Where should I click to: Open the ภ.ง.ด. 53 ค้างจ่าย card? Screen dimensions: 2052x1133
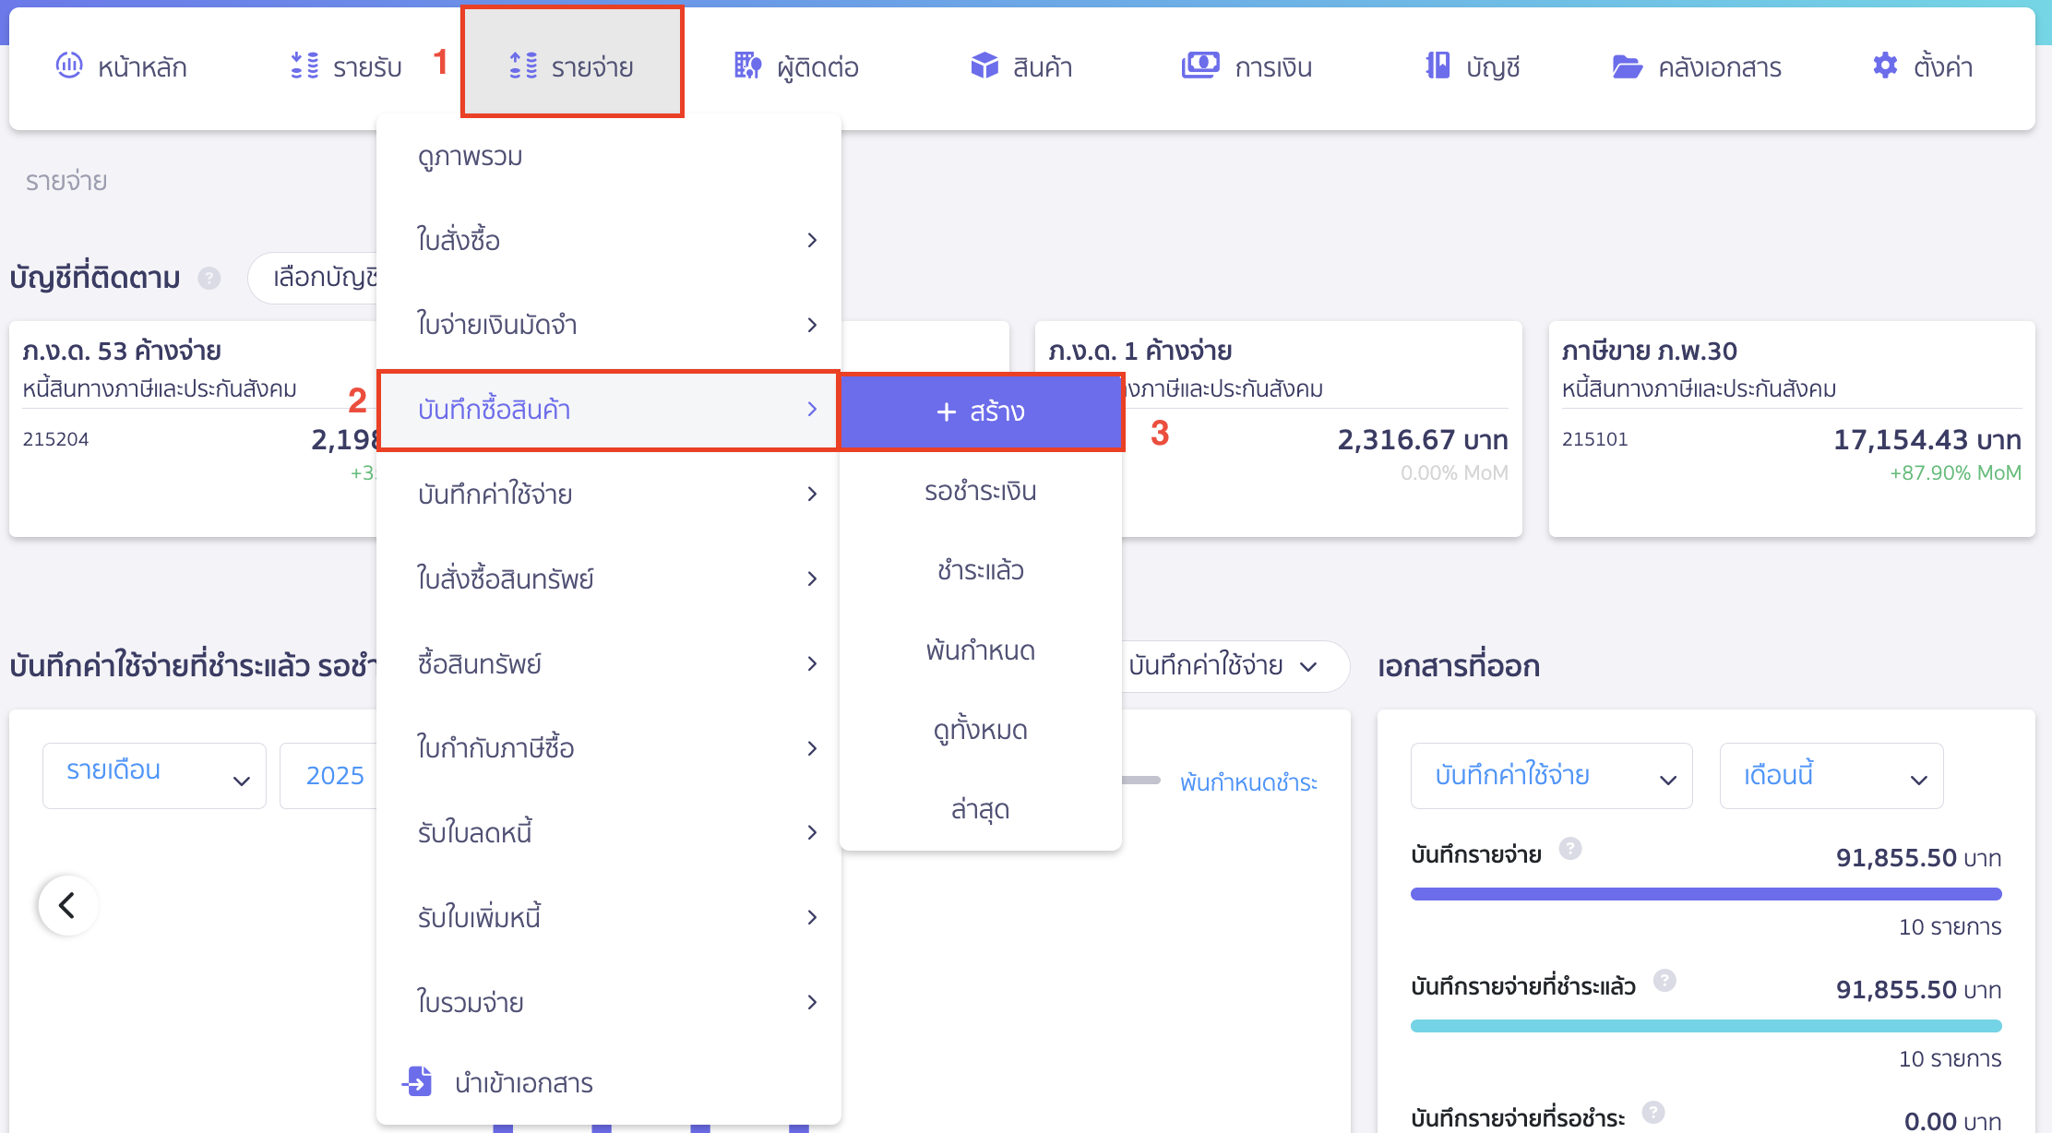tap(194, 429)
